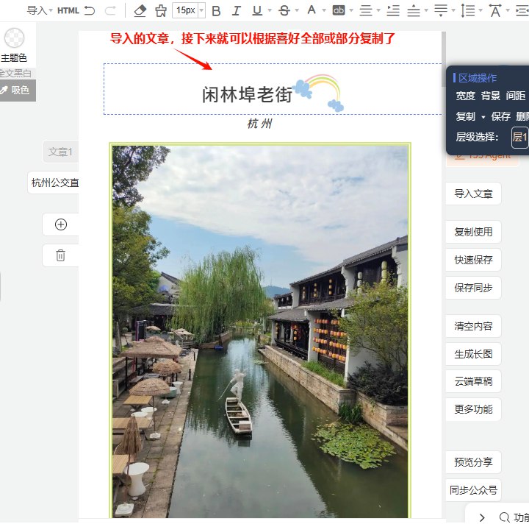Viewport: 529px width, 524px height.
Task: Select the line height icon
Action: click(468, 11)
